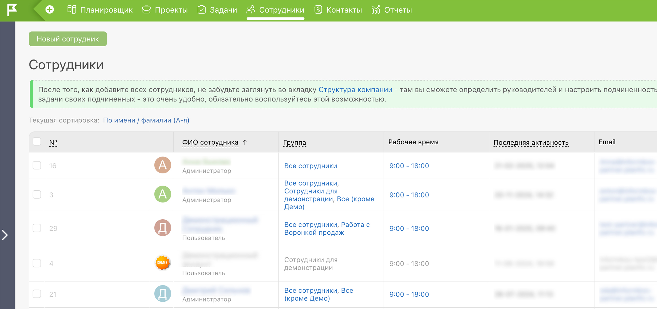Viewport: 657px width, 309px height.
Task: Click the Сотрудники для демонстрации text in row 4
Action: click(x=311, y=264)
